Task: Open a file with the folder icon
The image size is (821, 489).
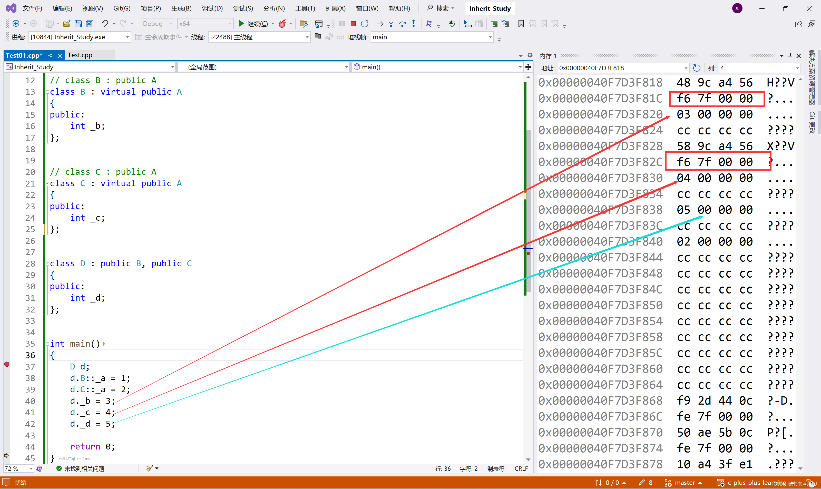Action: [67, 24]
